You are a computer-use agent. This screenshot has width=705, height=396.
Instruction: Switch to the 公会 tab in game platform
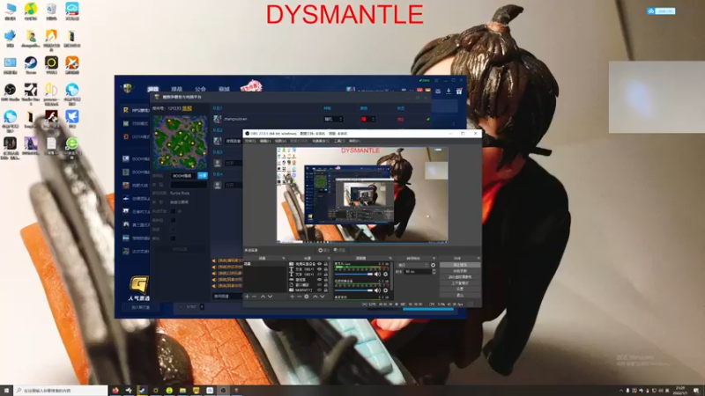click(x=201, y=89)
